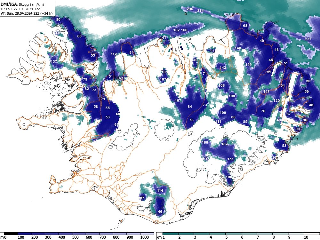The width and height of the screenshot is (320, 240).
Task: Click the '1000' label in the metre legend
Action: [145, 237]
